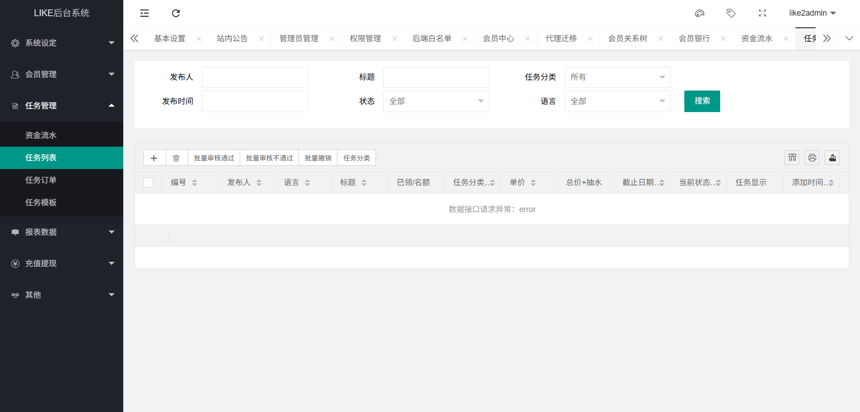
Task: Close the 基本设置 tab
Action: point(199,39)
